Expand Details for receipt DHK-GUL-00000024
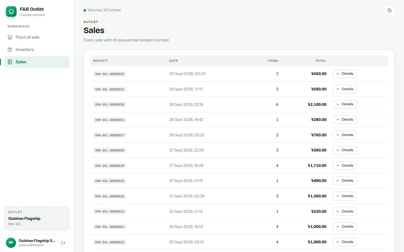 point(345,227)
